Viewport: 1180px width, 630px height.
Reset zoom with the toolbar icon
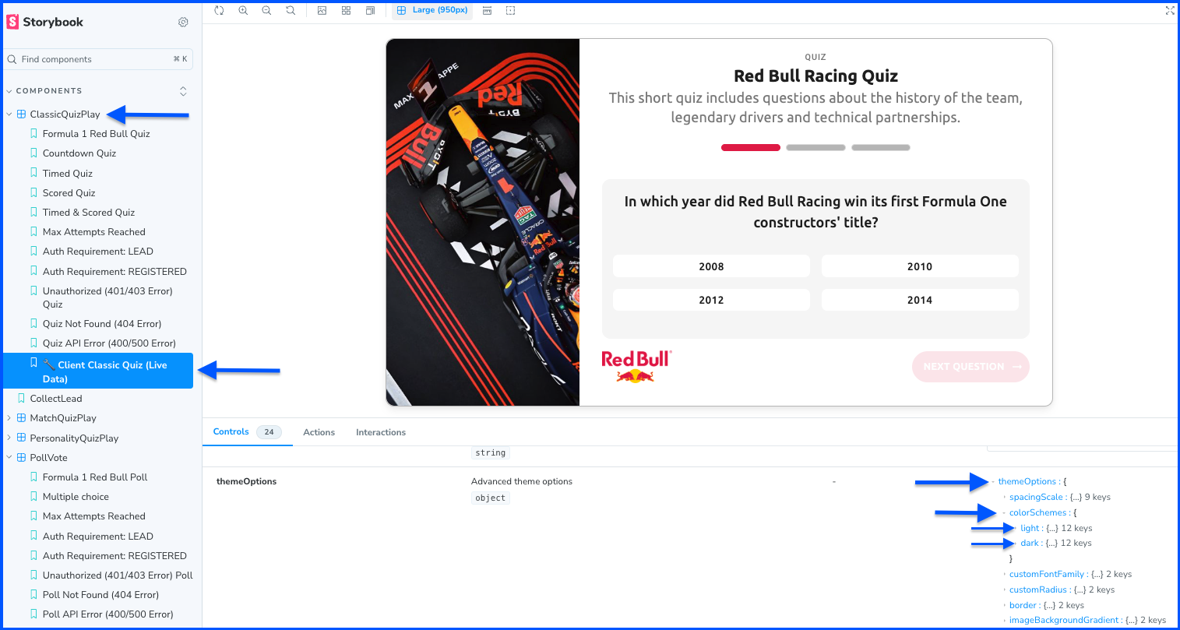click(x=291, y=11)
